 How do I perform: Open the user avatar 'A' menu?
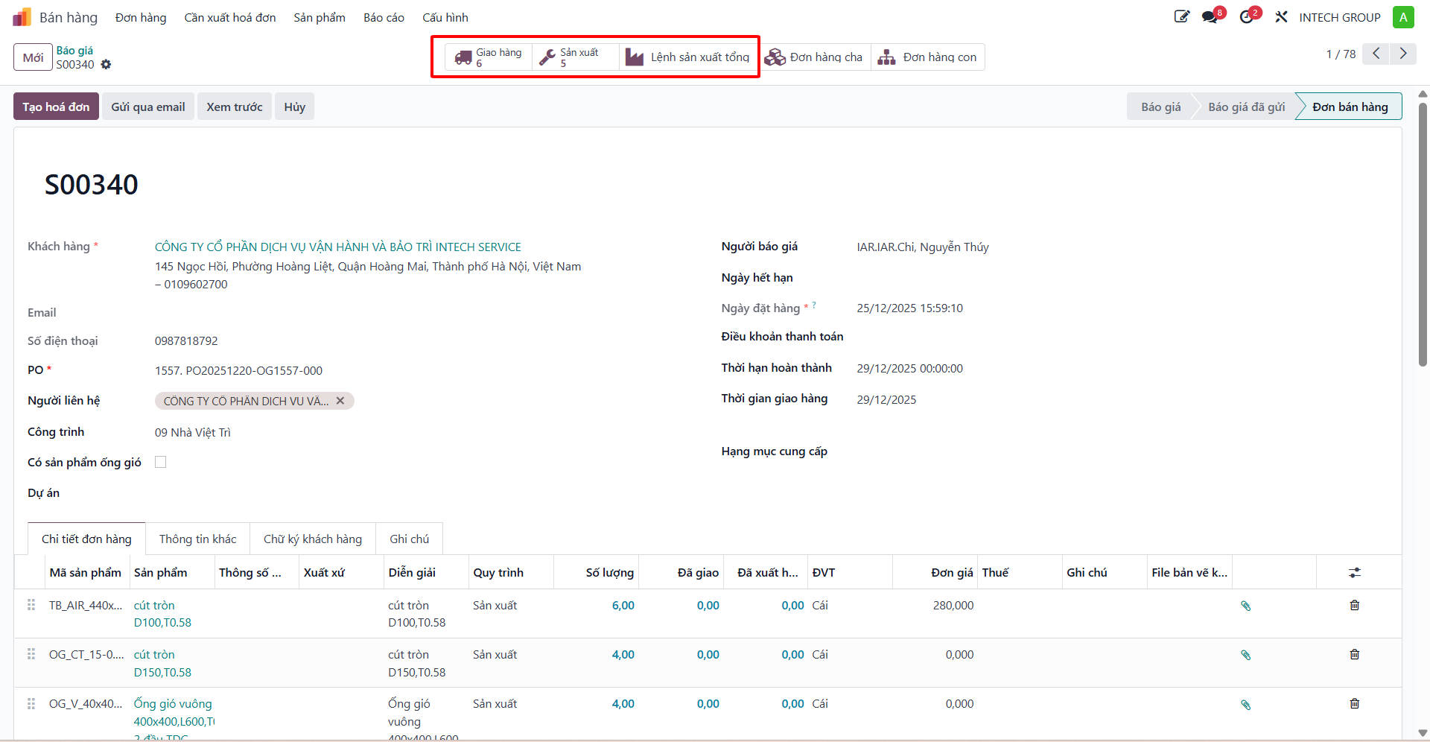1403,17
